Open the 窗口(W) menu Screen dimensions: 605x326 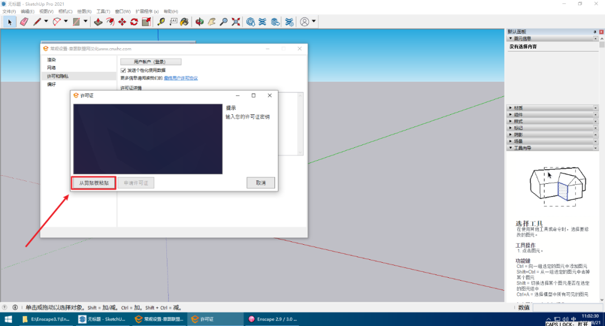click(x=123, y=11)
